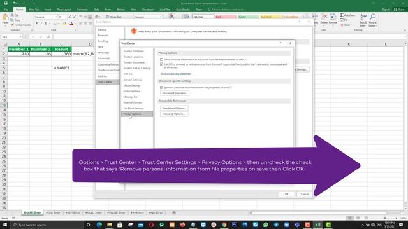The width and height of the screenshot is (408, 229).
Task: Click the Delete cells icon in the ribbon
Action: [324, 17]
